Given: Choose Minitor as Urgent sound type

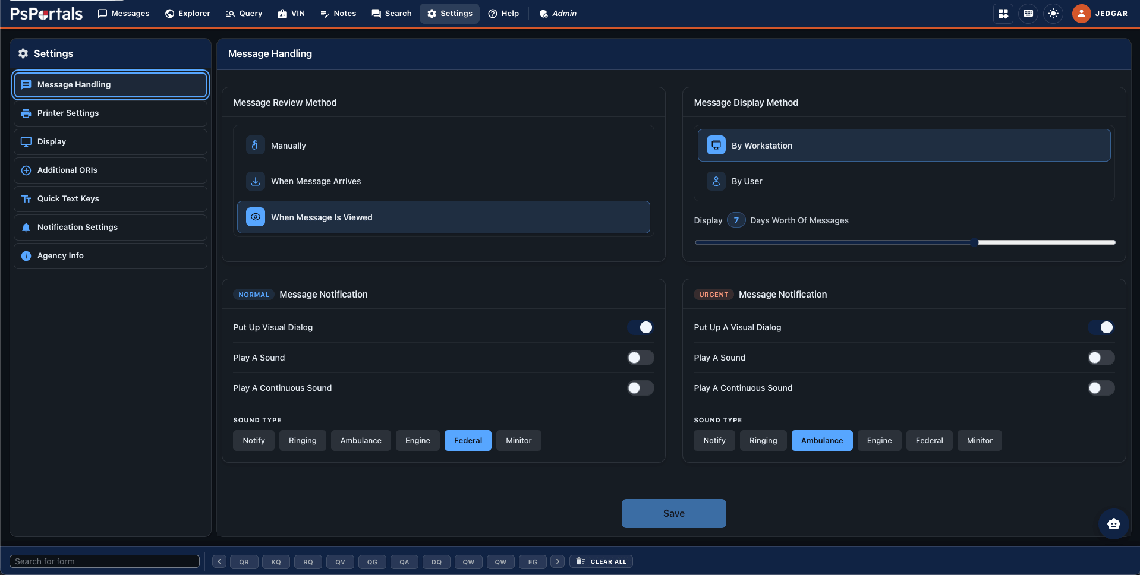Looking at the screenshot, I should 980,440.
